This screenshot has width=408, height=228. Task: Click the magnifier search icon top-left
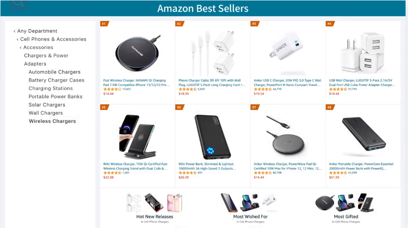tap(19, 3)
